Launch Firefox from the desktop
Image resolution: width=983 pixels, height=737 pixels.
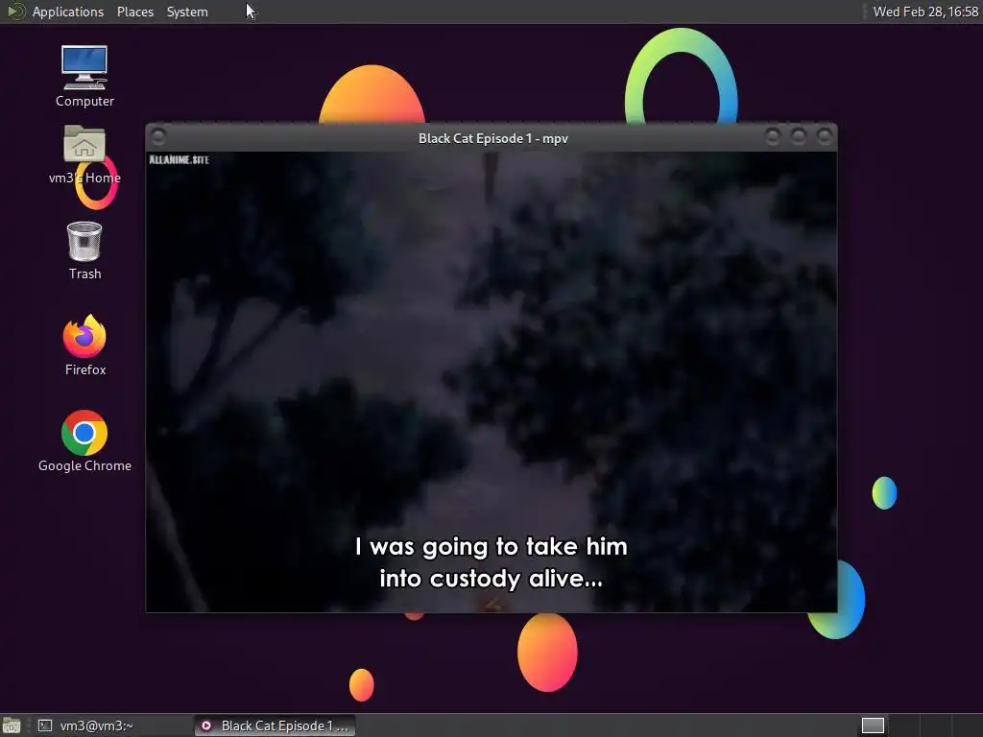[84, 345]
